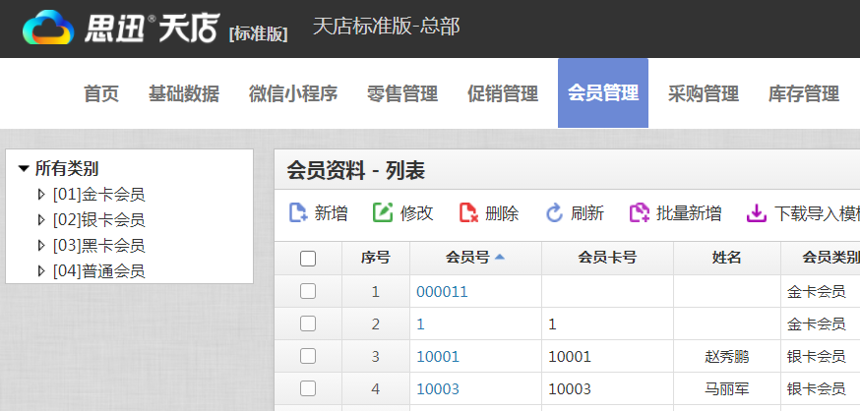Image resolution: width=860 pixels, height=411 pixels.
Task: Open the 微信小程序 menu
Action: (x=293, y=93)
